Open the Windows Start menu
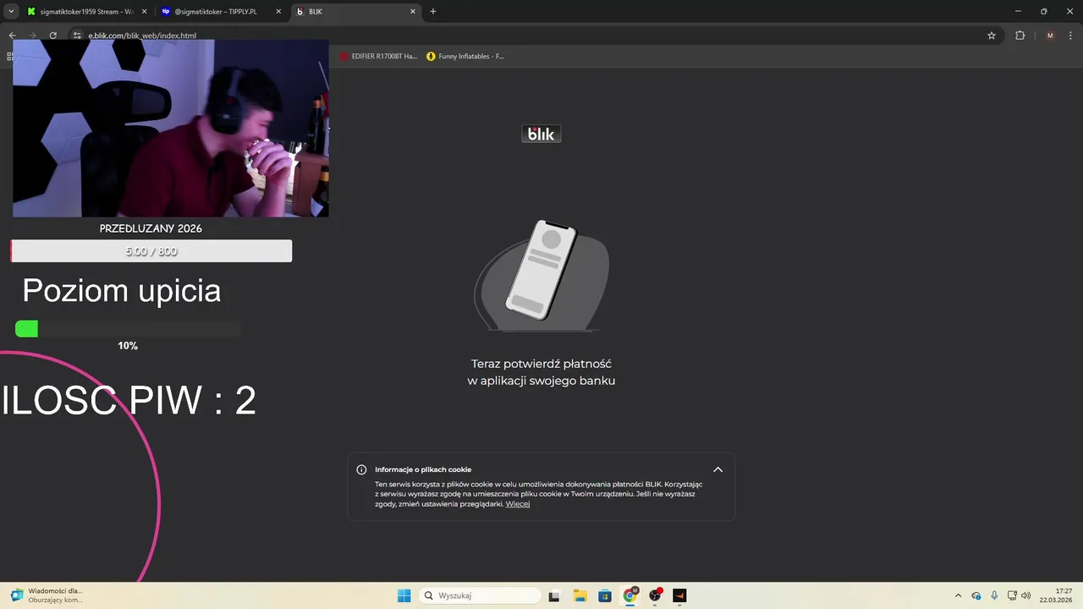This screenshot has height=609, width=1083. tap(404, 595)
